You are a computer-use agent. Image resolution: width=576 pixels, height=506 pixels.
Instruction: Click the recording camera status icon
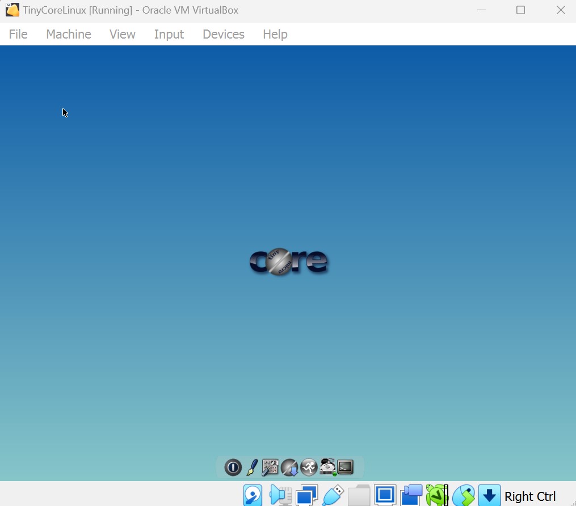pos(411,495)
